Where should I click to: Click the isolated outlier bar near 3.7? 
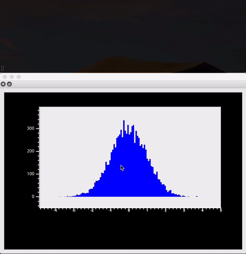pos(197,196)
